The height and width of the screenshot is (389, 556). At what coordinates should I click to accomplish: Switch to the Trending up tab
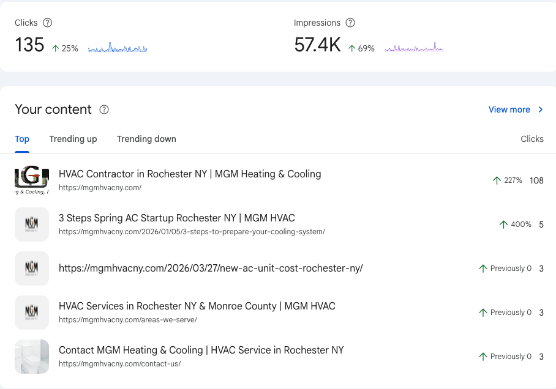tap(73, 139)
